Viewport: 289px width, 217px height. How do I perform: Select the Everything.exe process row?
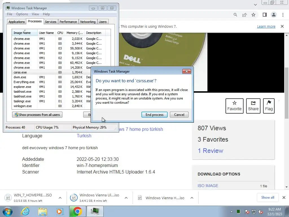tap(52, 82)
